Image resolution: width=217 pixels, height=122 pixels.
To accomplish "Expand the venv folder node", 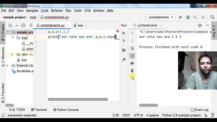I will [x=12, y=55].
